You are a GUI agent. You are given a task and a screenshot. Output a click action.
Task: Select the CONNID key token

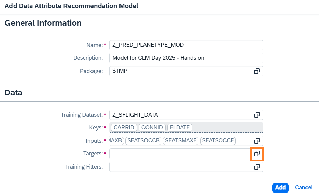coord(152,128)
